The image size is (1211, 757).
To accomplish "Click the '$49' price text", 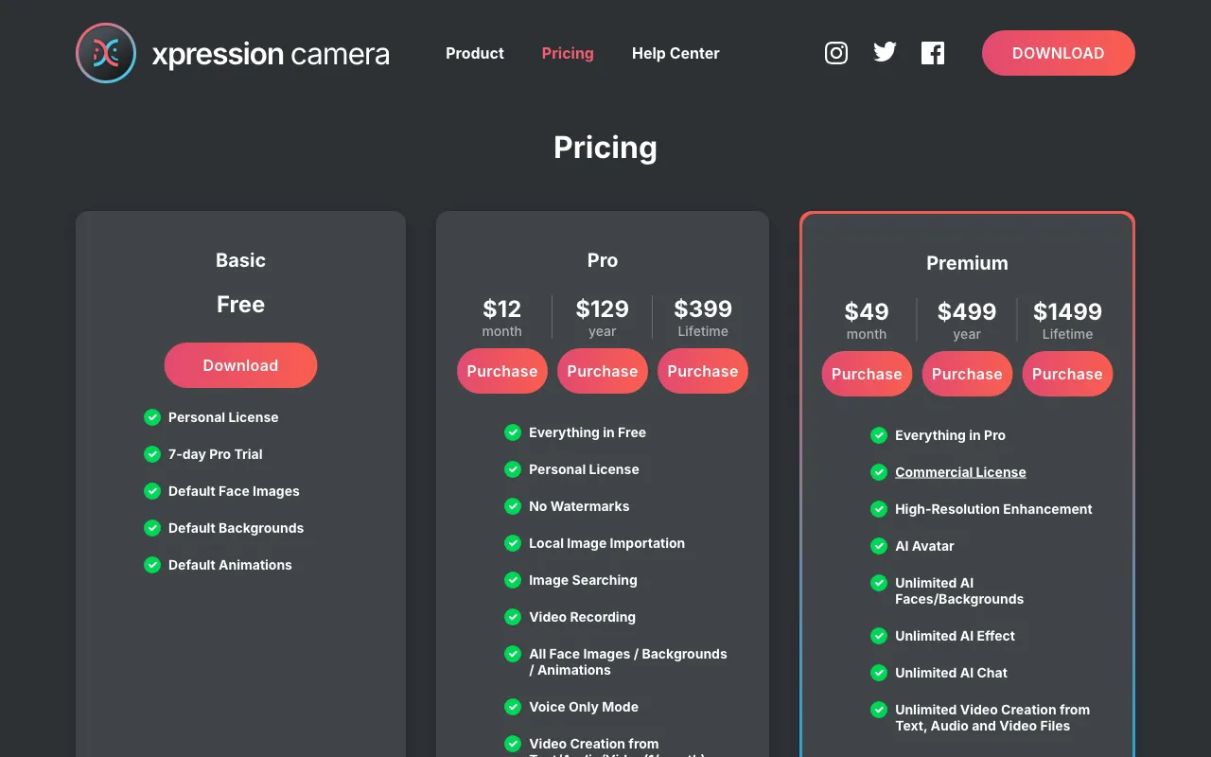I will click(x=867, y=311).
